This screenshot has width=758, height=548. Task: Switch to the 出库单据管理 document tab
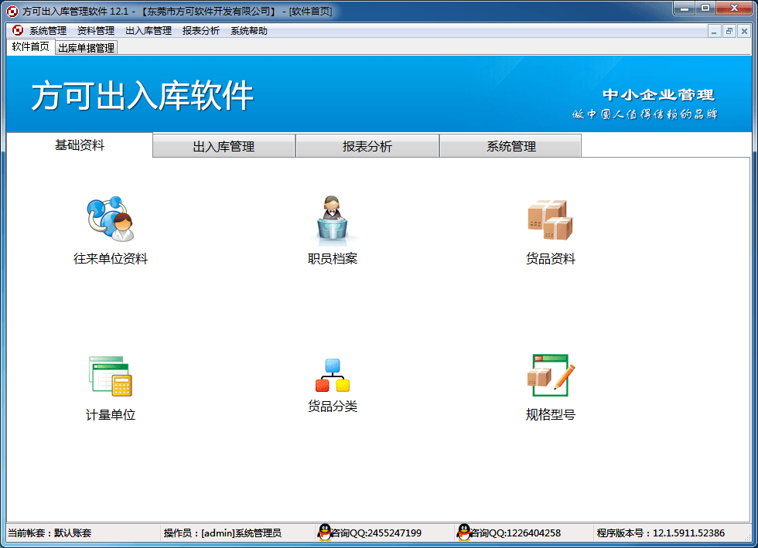coord(86,47)
